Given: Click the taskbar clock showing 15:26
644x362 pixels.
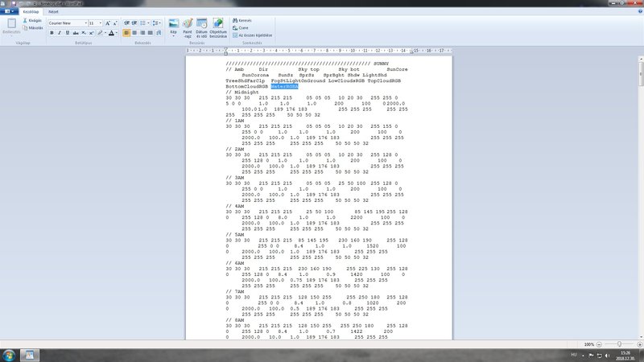Looking at the screenshot, I should click(625, 356).
